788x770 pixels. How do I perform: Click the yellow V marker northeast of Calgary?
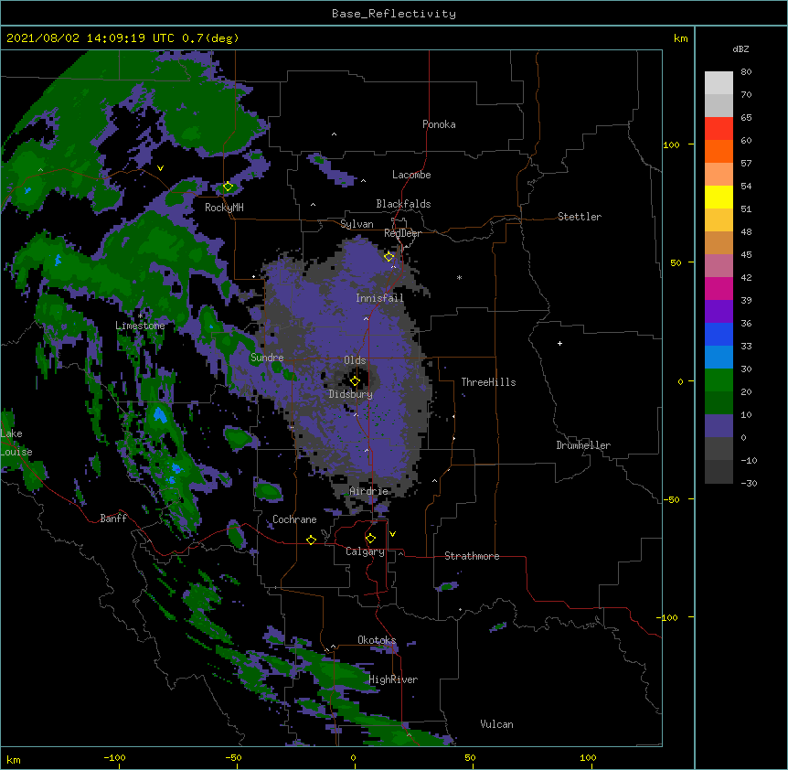(392, 534)
